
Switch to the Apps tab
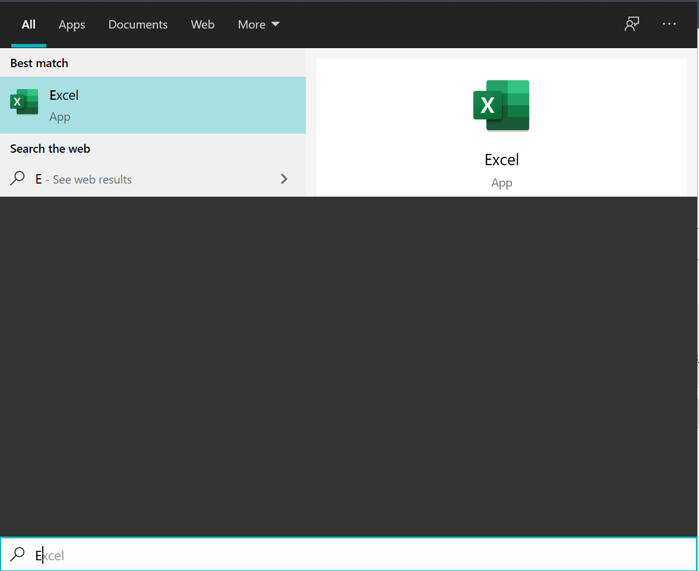tap(72, 24)
